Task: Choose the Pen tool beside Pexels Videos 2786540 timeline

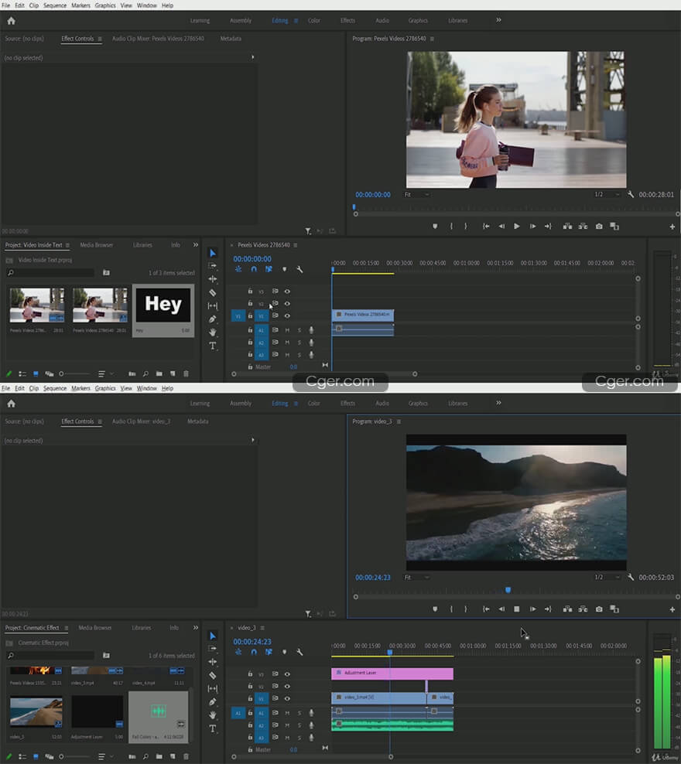Action: tap(213, 319)
